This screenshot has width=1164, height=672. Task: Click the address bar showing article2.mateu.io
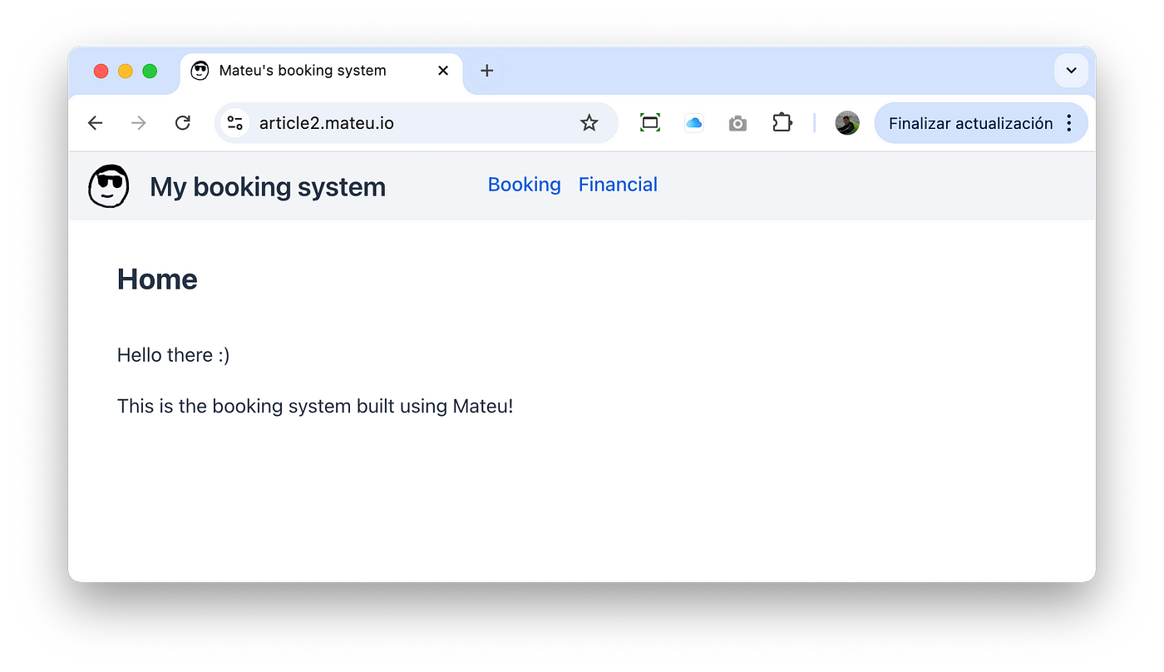click(x=416, y=123)
